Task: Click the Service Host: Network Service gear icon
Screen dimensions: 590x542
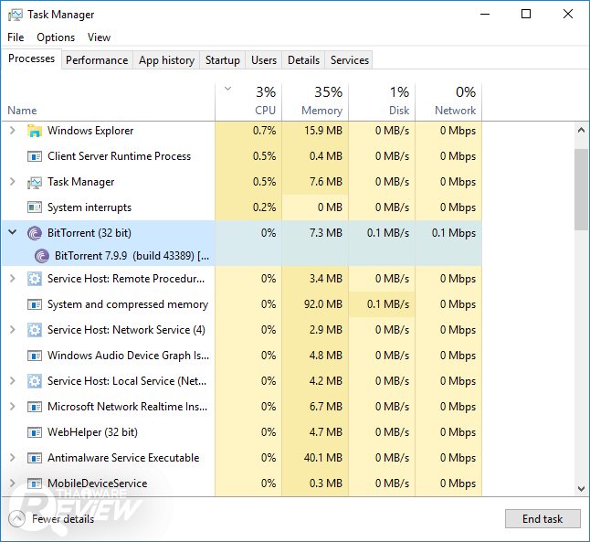Action: tap(34, 330)
